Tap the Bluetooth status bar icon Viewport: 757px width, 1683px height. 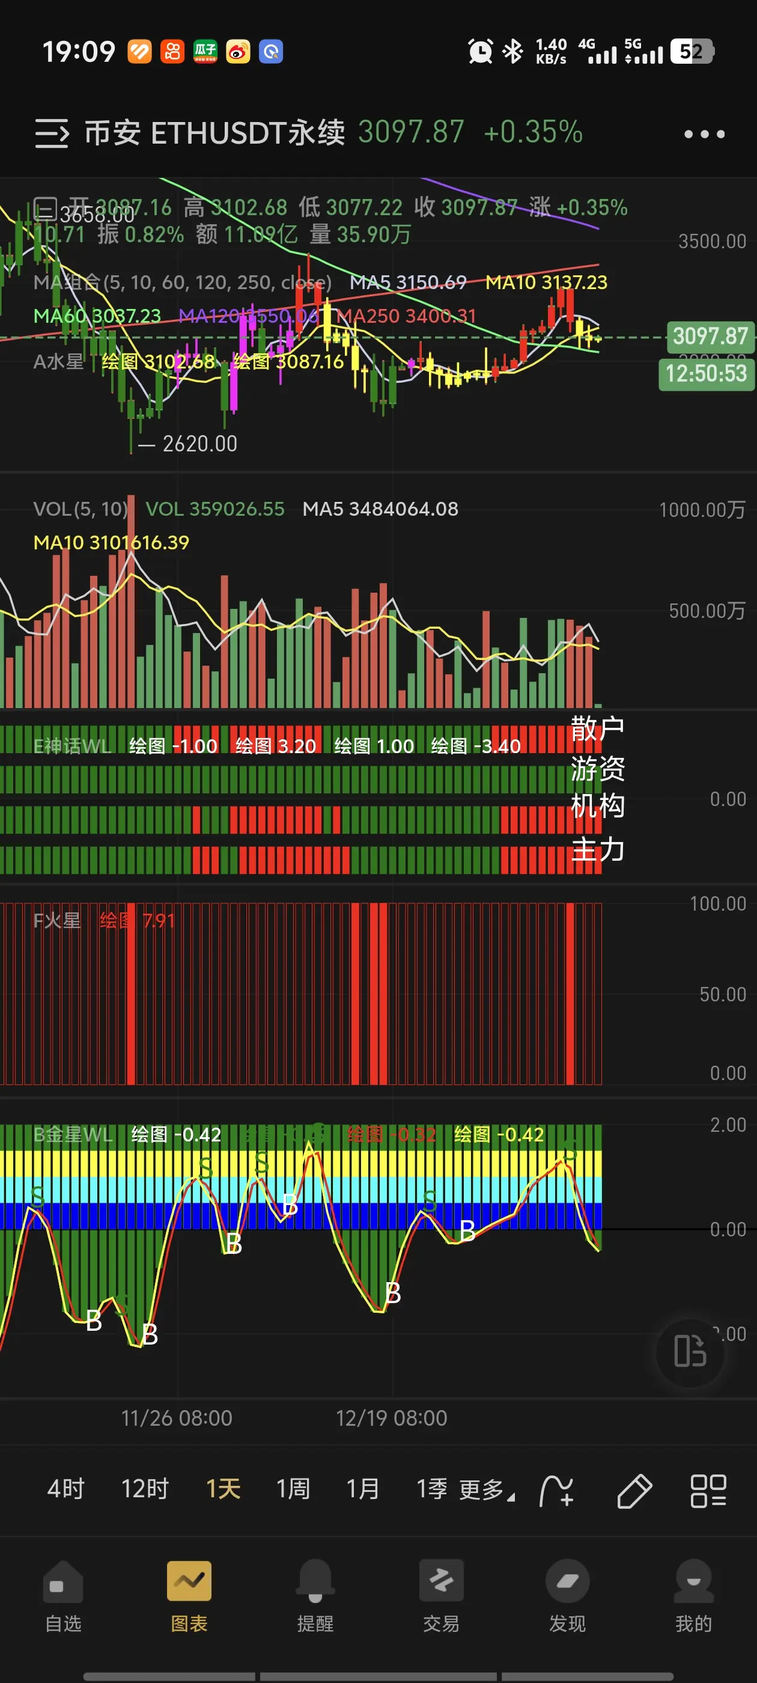[x=512, y=51]
